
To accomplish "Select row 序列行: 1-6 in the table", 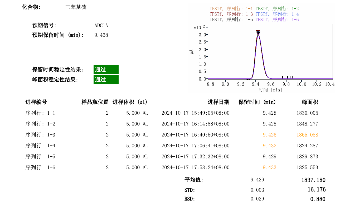I will pos(172,167).
